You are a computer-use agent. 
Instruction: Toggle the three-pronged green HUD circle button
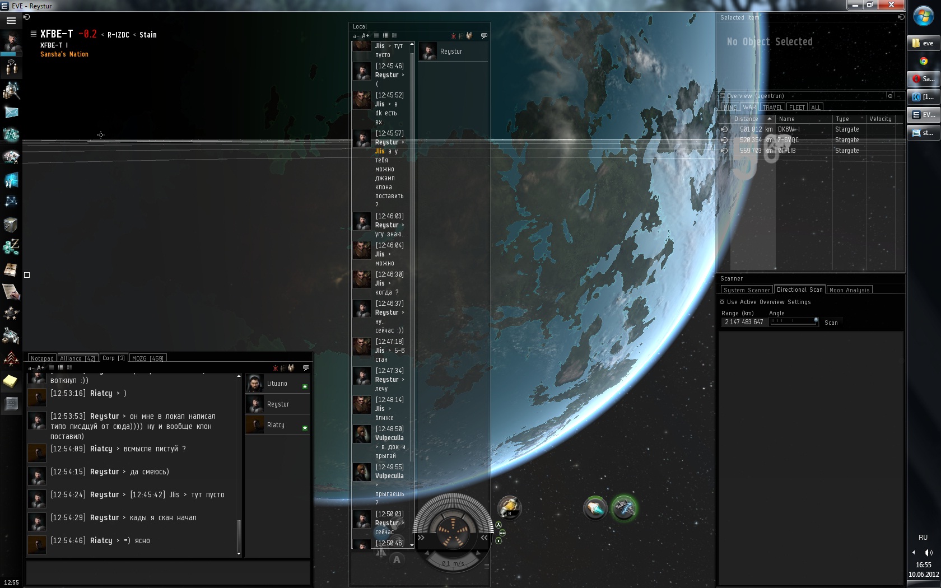[498, 525]
